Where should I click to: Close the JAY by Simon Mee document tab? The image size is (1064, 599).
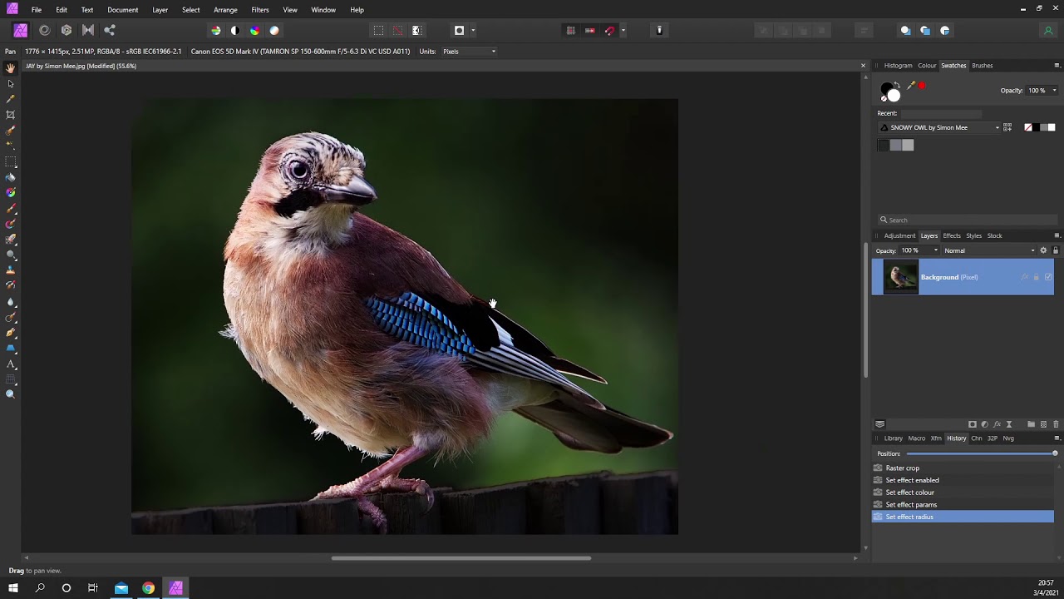coord(863,66)
